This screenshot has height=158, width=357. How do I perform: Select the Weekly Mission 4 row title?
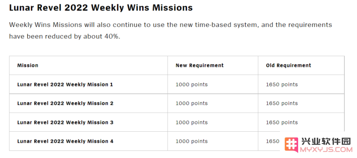[65, 141]
